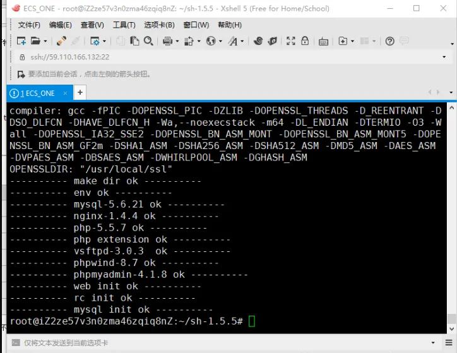
Task: Open the 选项卡(B) menu
Action: [159, 25]
